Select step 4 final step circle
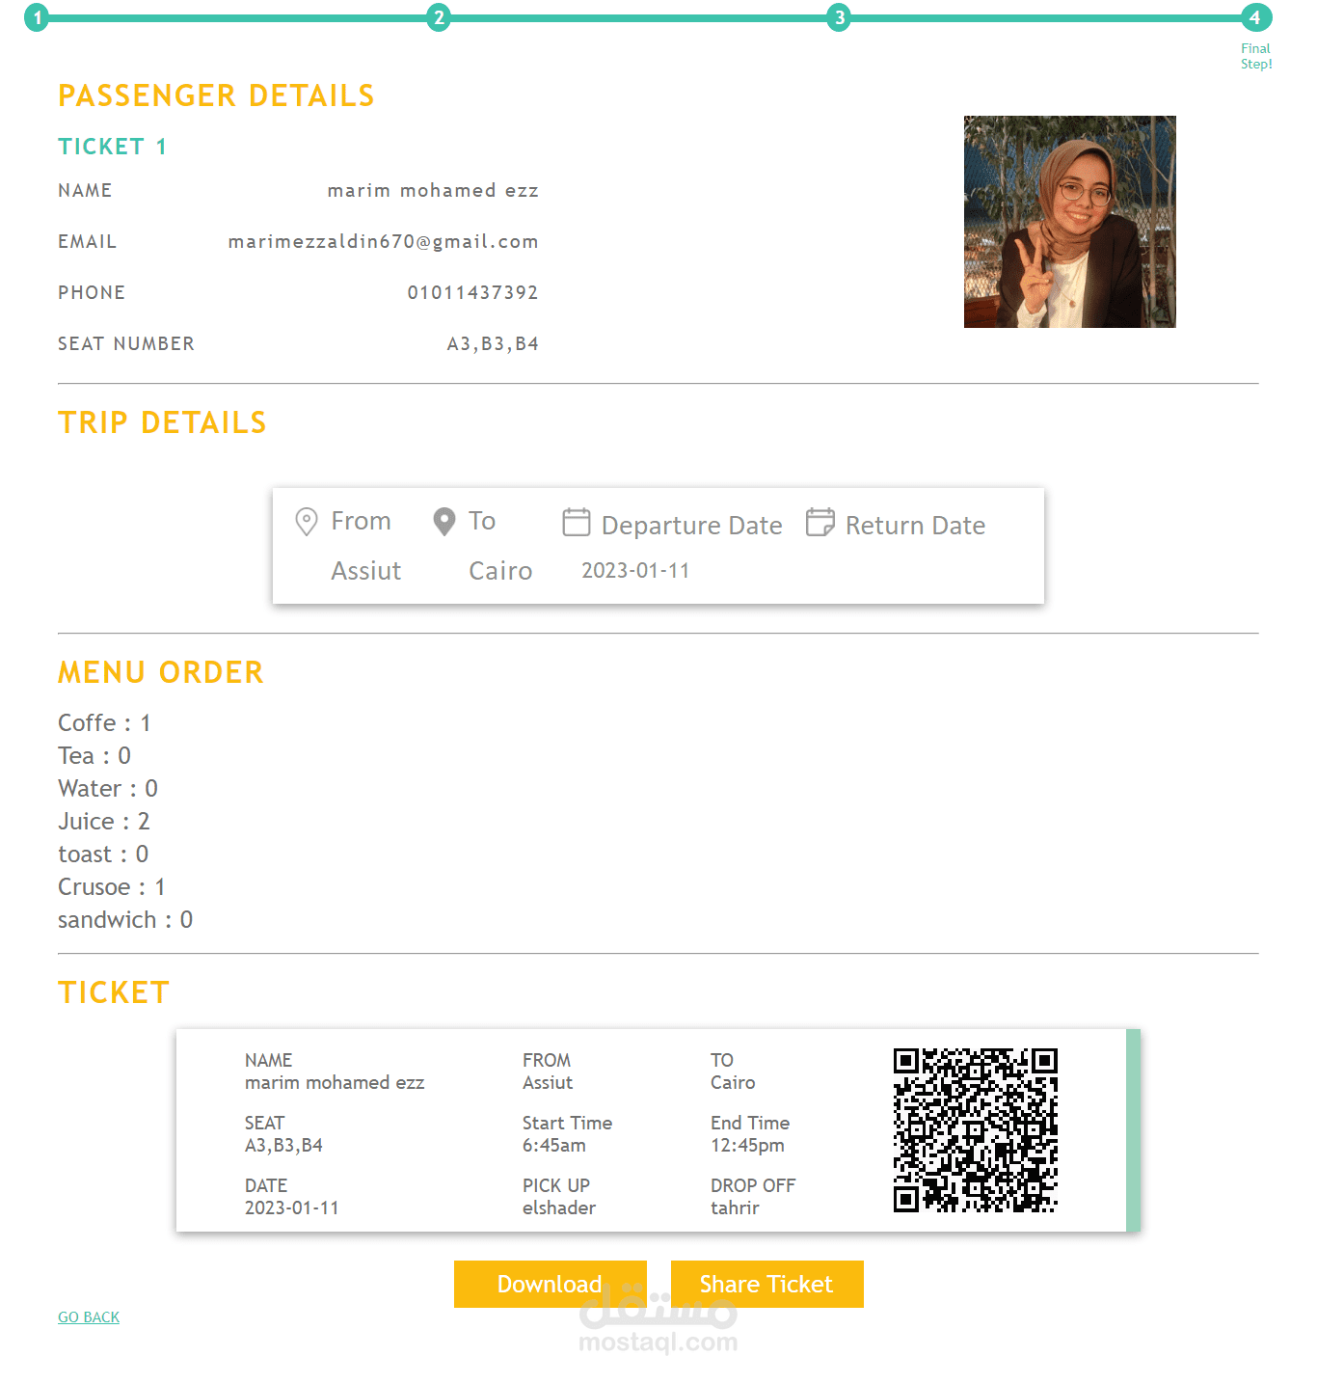The image size is (1317, 1384). (x=1255, y=17)
